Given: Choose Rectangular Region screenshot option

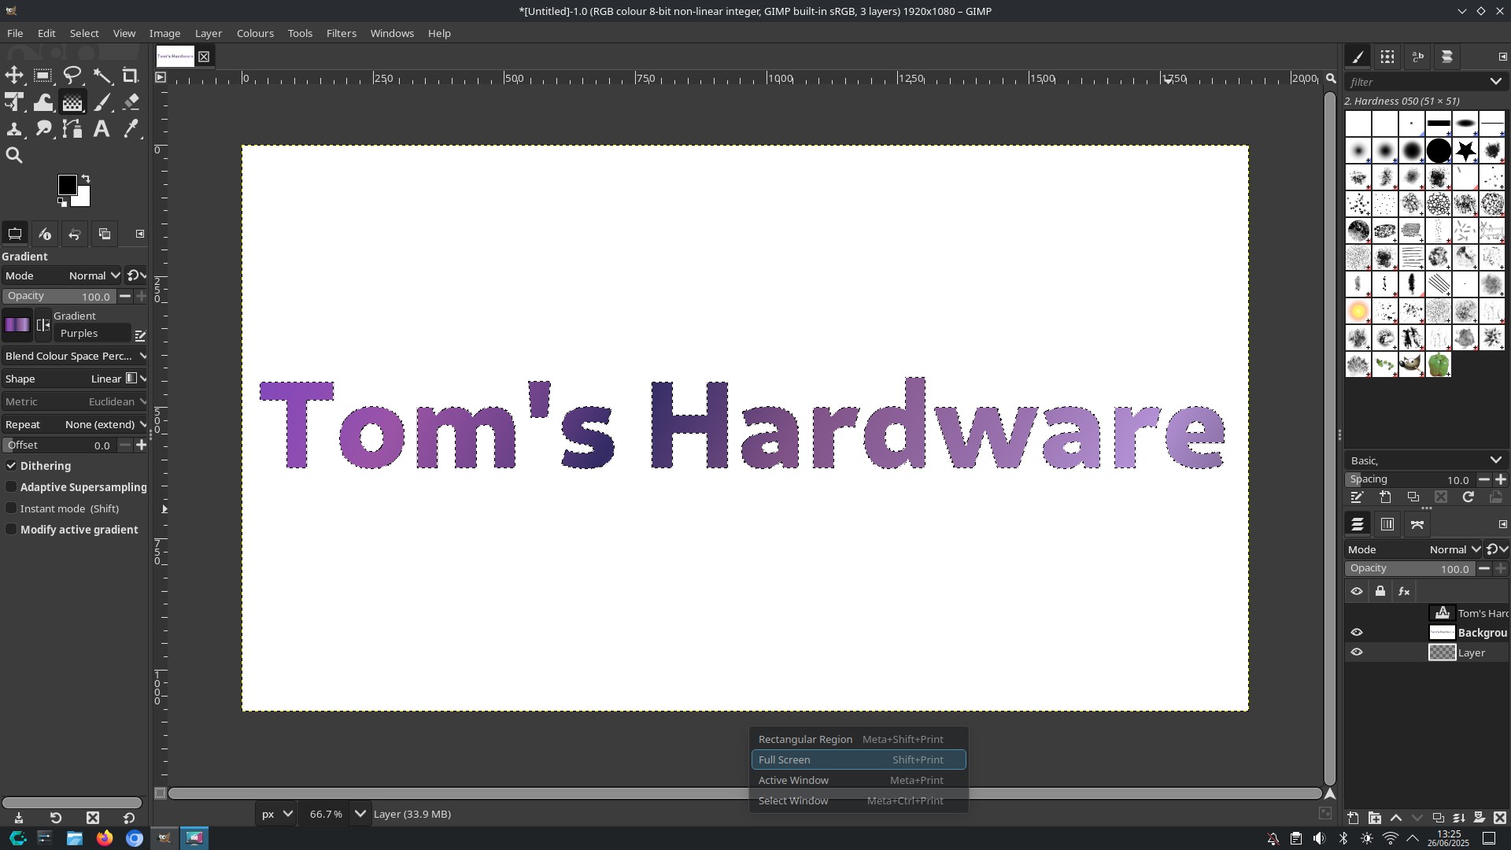Looking at the screenshot, I should point(859,739).
